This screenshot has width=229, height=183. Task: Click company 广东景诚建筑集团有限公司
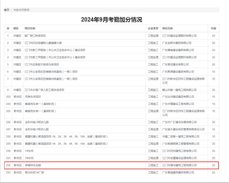[178, 173]
